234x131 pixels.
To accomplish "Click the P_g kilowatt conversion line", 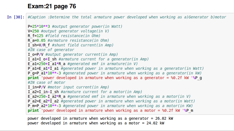I will 115,73.
